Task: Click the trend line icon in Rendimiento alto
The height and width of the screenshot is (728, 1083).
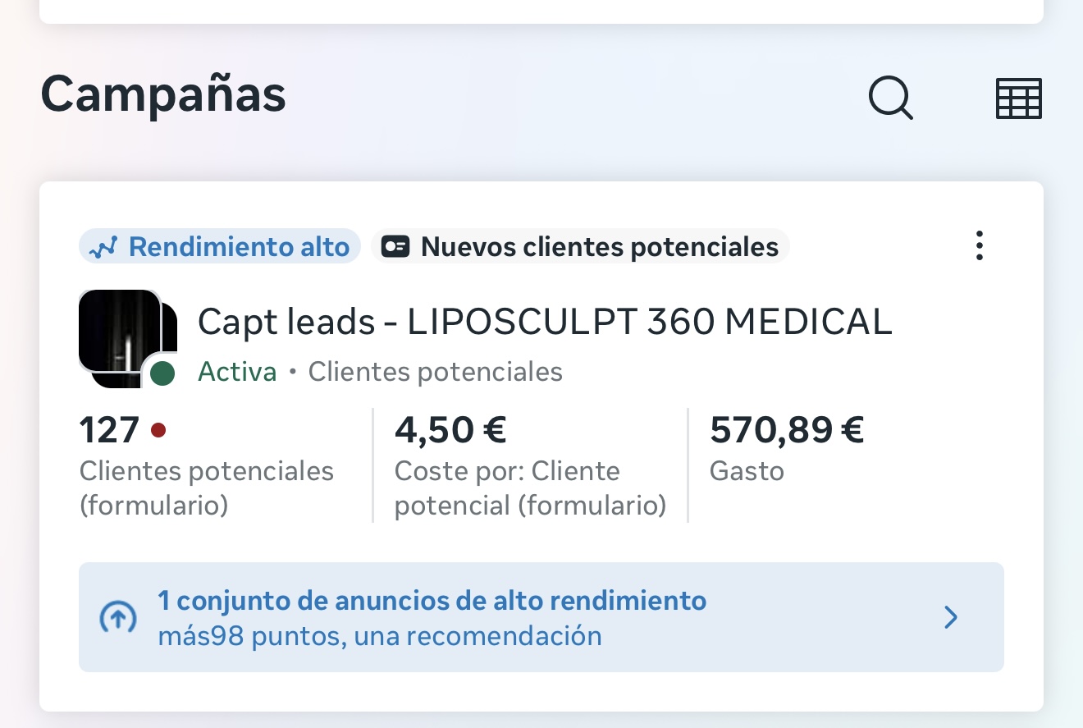Action: click(104, 247)
